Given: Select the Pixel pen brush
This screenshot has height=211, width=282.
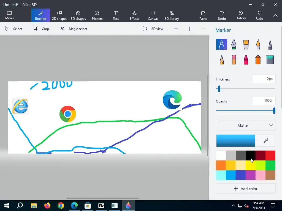Looking at the screenshot, I should [x=270, y=44].
